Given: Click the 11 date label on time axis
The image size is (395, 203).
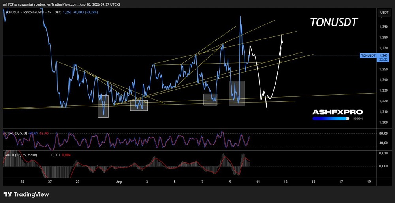Looking at the screenshot, I should pos(258,182).
